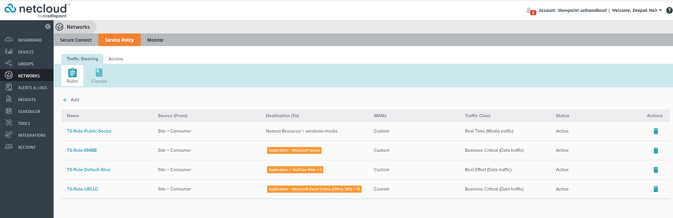Click the Dashboard sidebar icon

pos(8,40)
